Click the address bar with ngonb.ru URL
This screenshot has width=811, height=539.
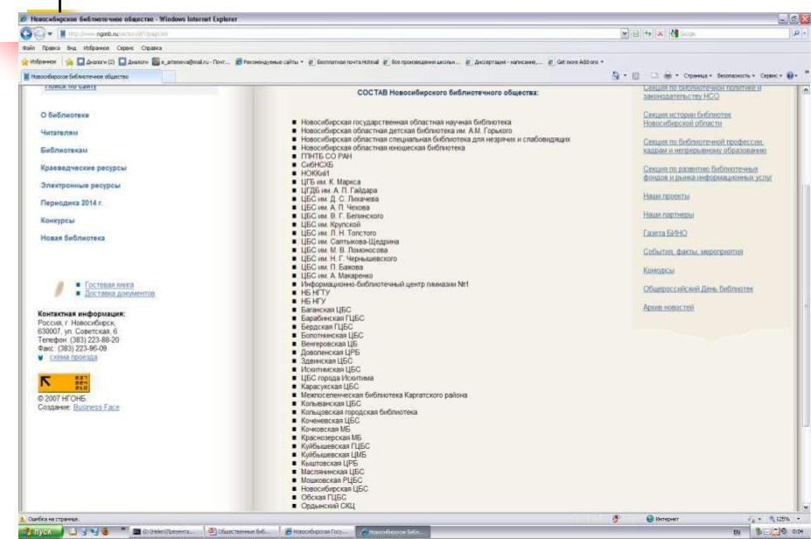[339, 33]
